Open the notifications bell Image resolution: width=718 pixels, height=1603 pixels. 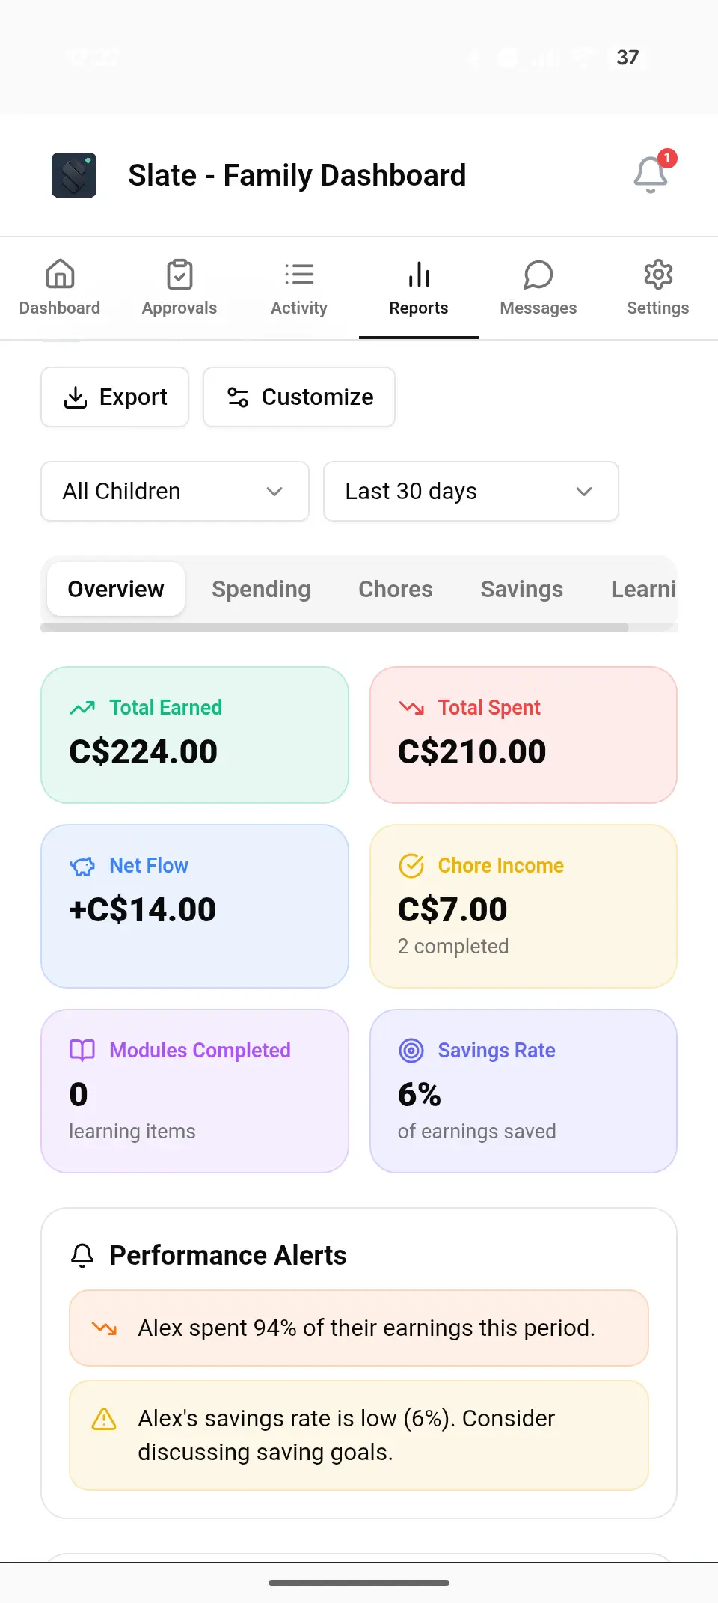[651, 175]
